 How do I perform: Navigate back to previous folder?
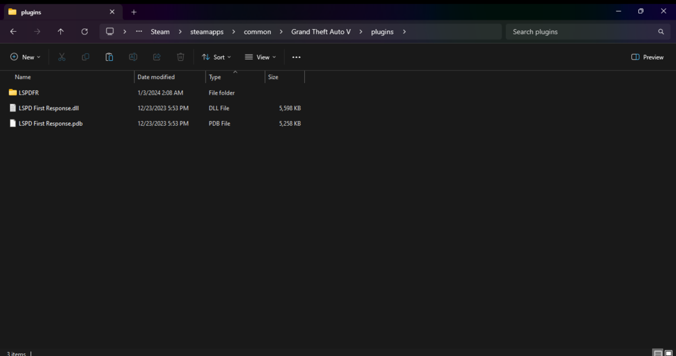click(x=13, y=32)
